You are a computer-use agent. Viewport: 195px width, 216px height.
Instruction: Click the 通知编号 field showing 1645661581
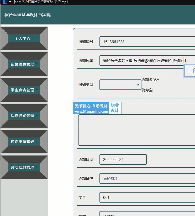pyautogui.click(x=147, y=42)
